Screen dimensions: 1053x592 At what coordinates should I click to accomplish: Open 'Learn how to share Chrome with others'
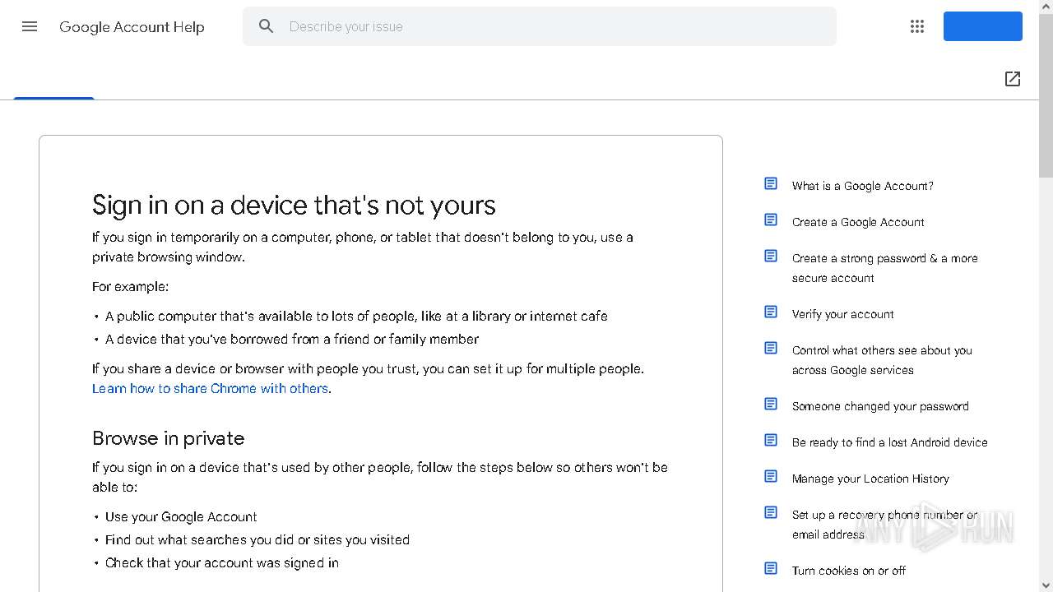coord(210,388)
